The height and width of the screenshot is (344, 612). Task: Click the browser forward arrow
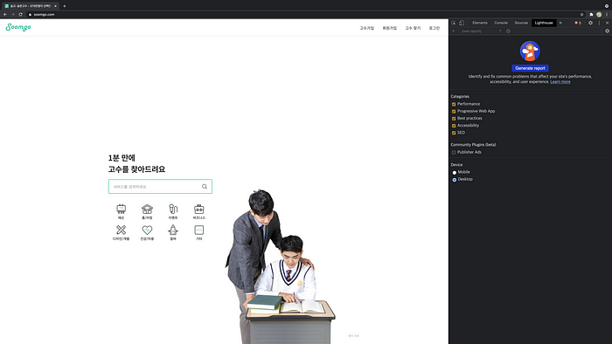tap(13, 15)
